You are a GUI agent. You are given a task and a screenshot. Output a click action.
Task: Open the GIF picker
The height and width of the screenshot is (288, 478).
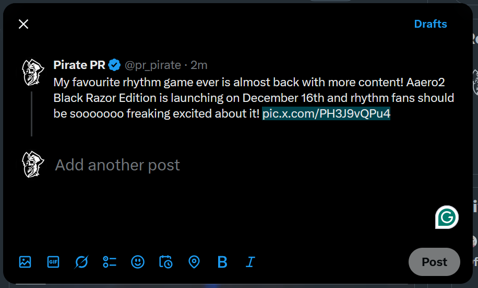(x=53, y=262)
